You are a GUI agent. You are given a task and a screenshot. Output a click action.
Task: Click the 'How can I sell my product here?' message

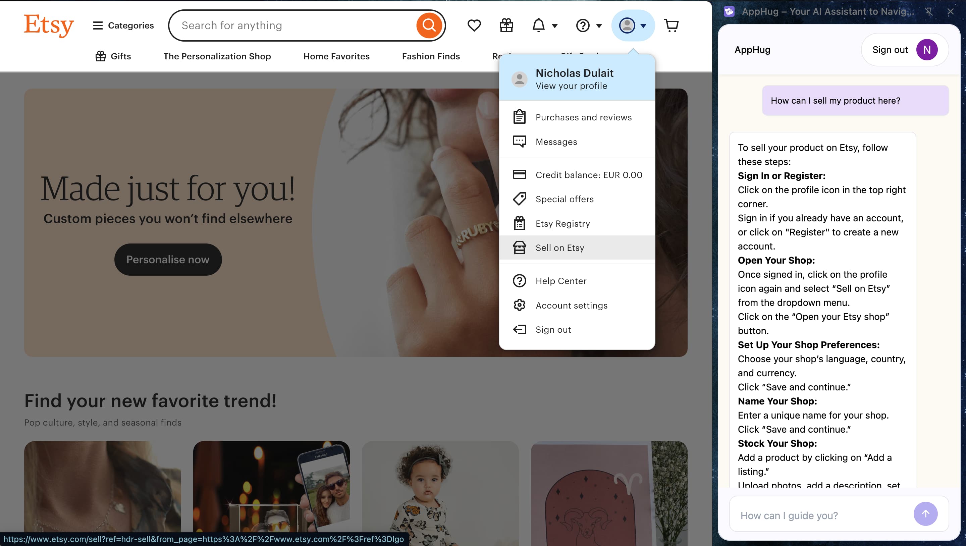[x=855, y=101]
